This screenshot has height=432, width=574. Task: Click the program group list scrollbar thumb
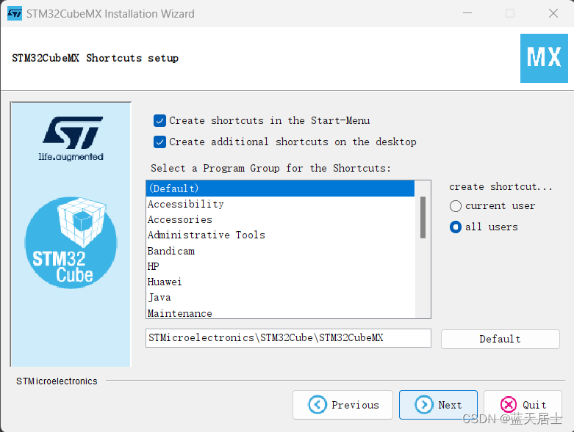coord(423,217)
